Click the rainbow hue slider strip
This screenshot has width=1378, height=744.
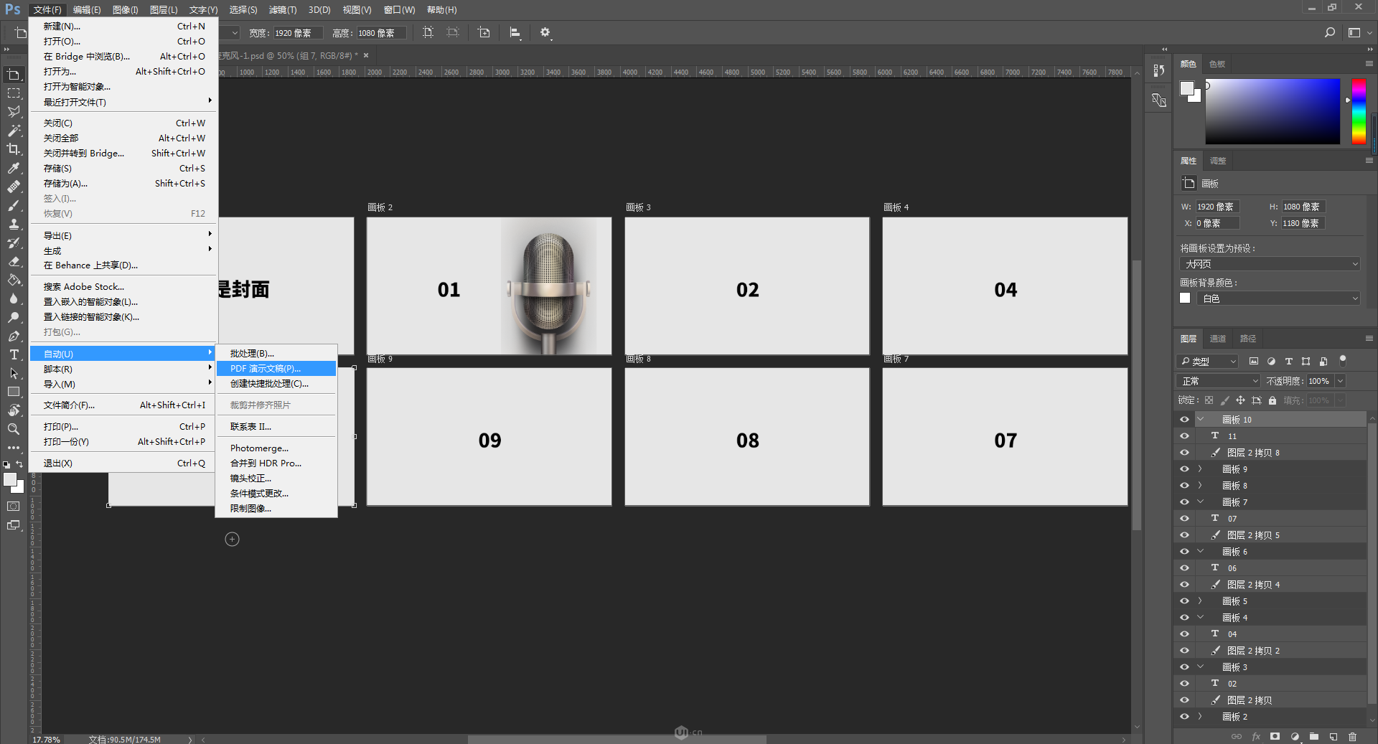(x=1359, y=111)
